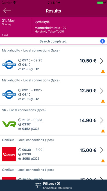Expand 14.90 € VR result chevron

tap(102, 120)
